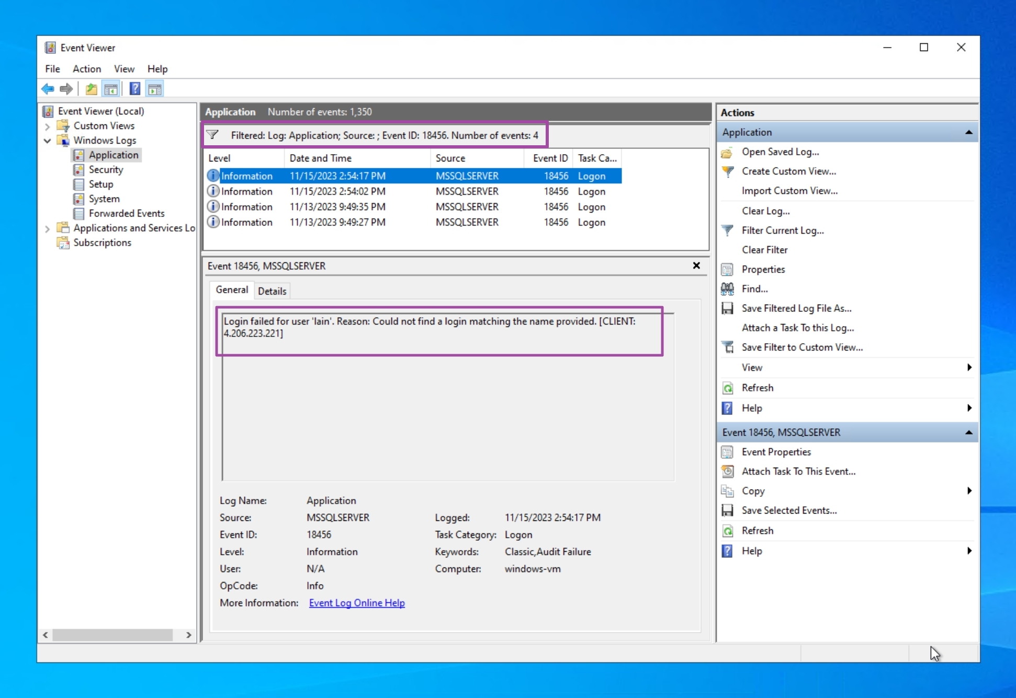The width and height of the screenshot is (1016, 698).
Task: Click the Properties icon in Actions
Action: click(727, 270)
